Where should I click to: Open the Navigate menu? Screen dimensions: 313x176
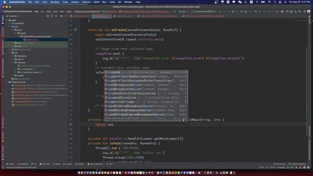[55, 2]
